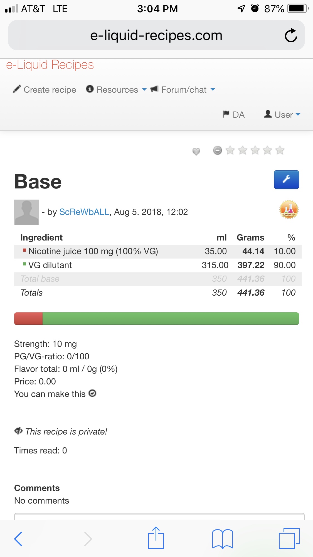
Task: Tap the address bar URL field
Action: click(x=156, y=35)
